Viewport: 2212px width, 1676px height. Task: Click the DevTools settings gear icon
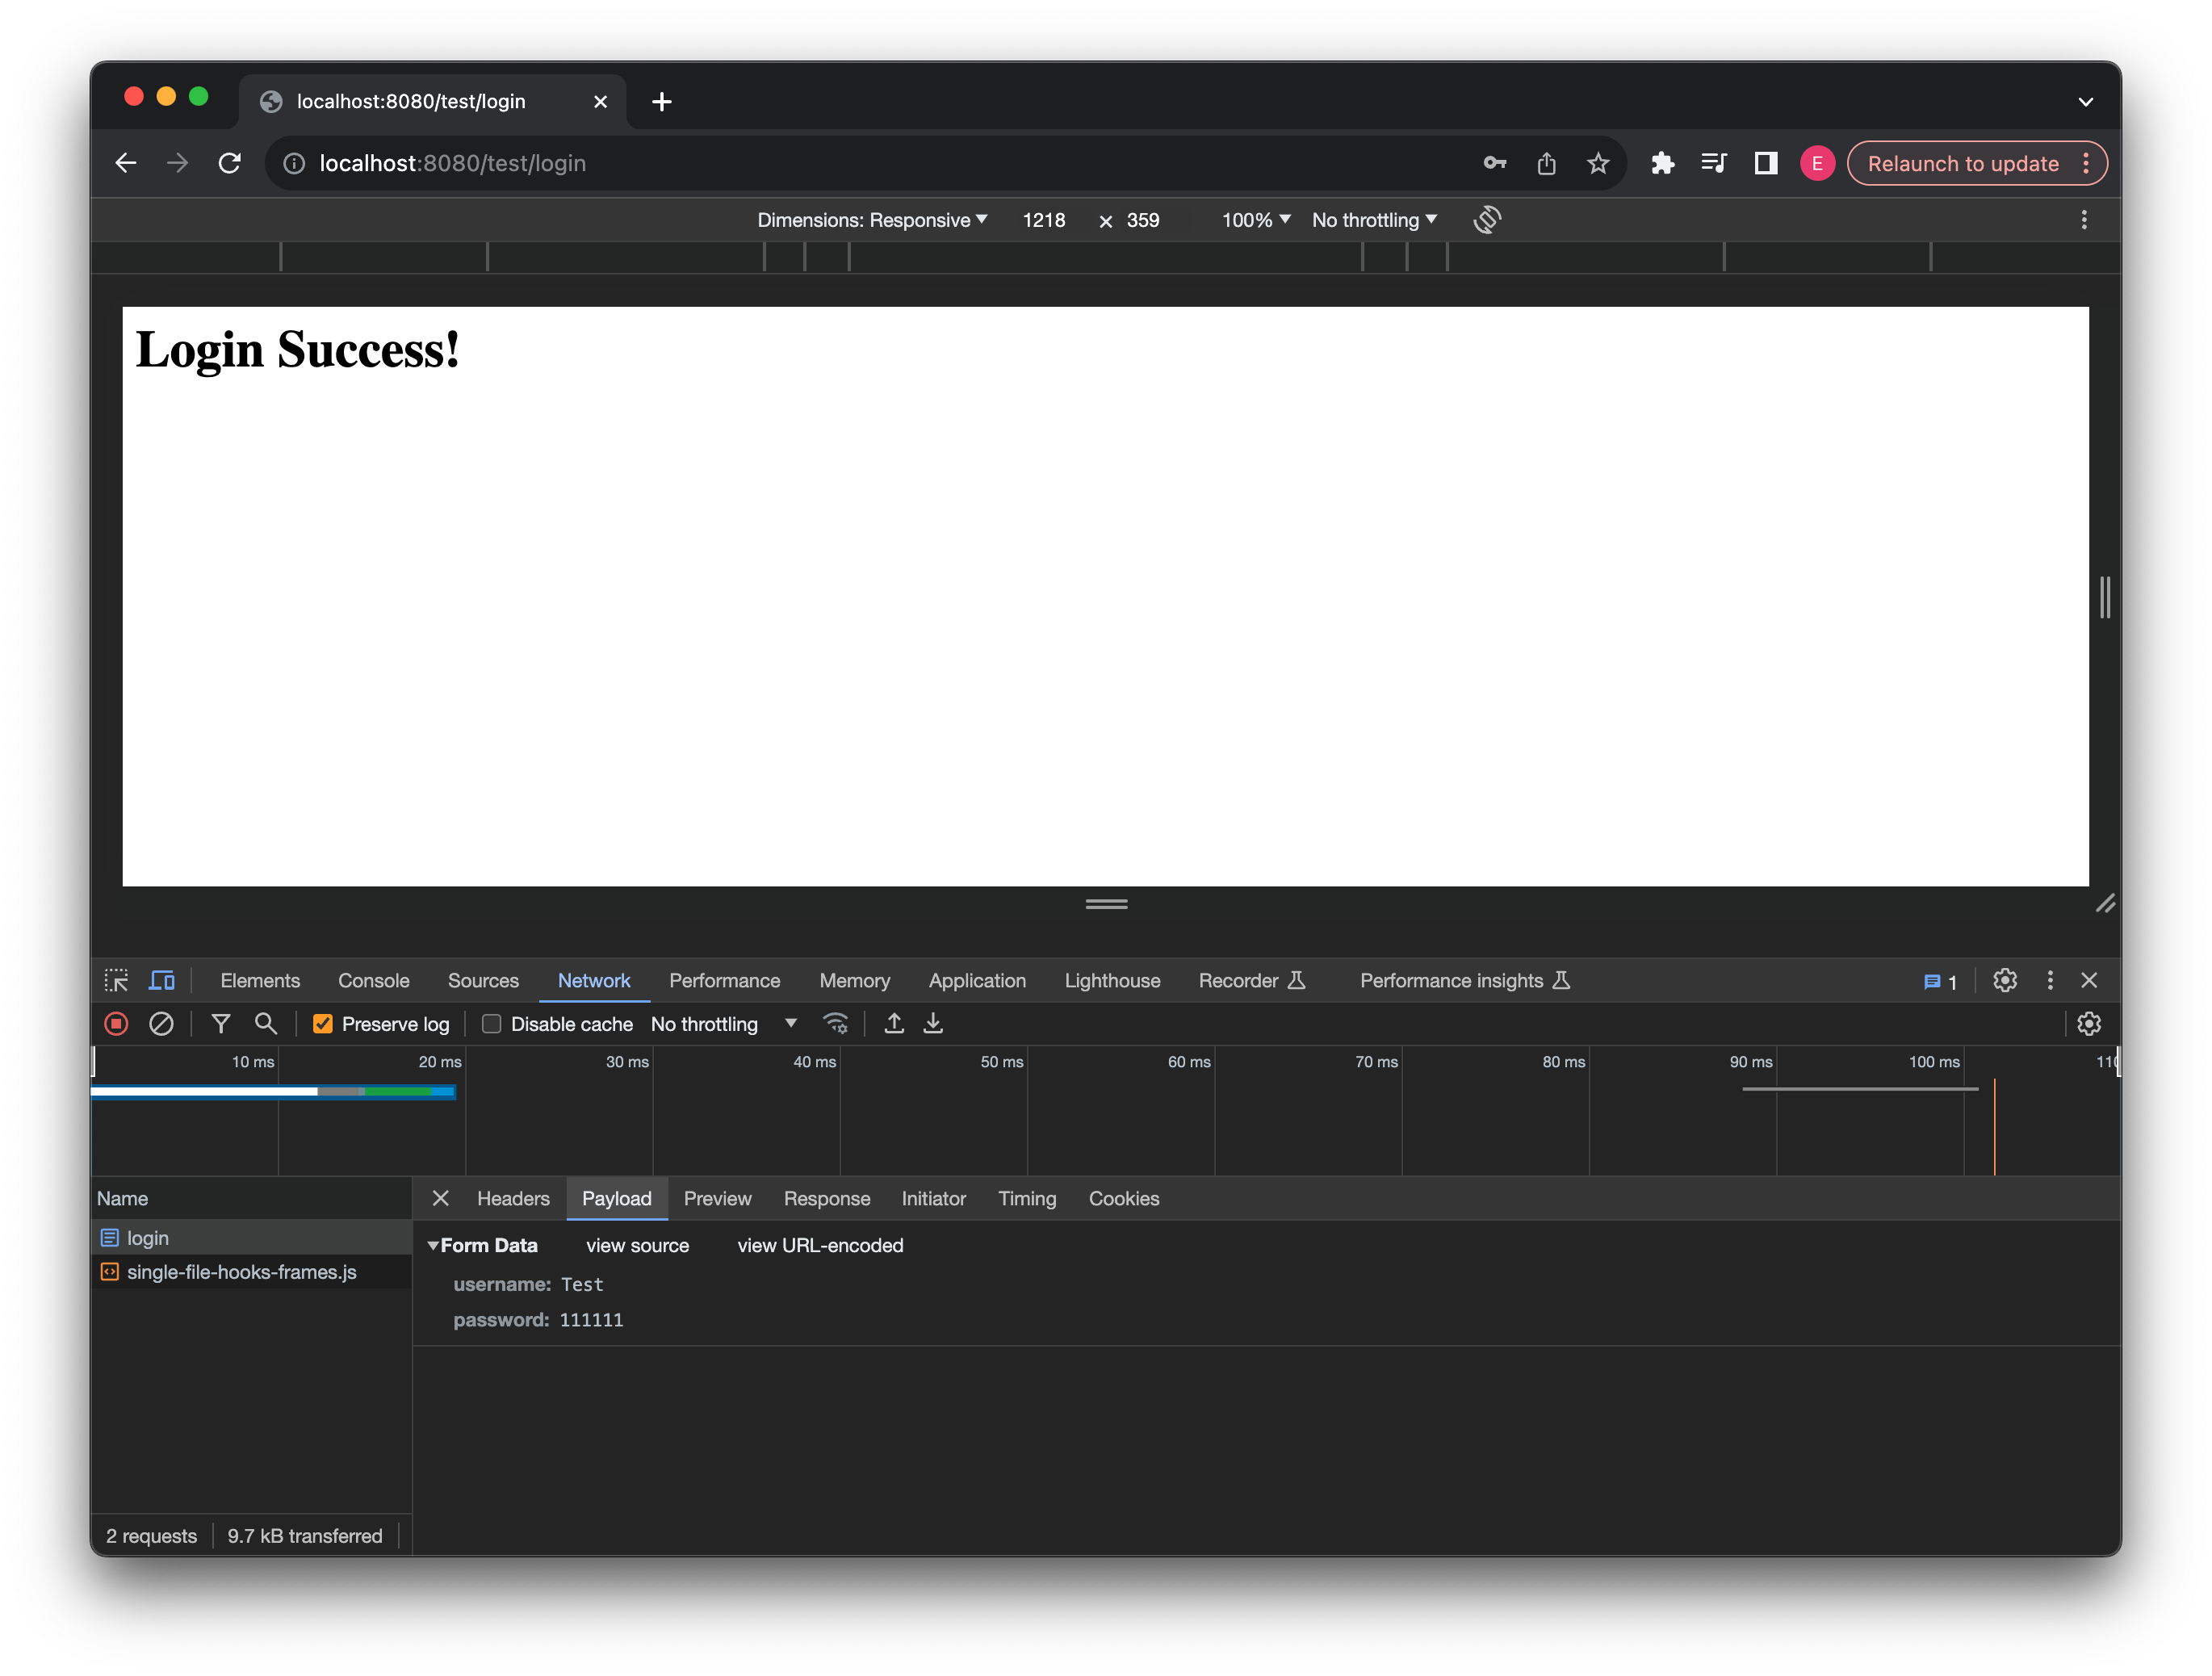(2003, 981)
